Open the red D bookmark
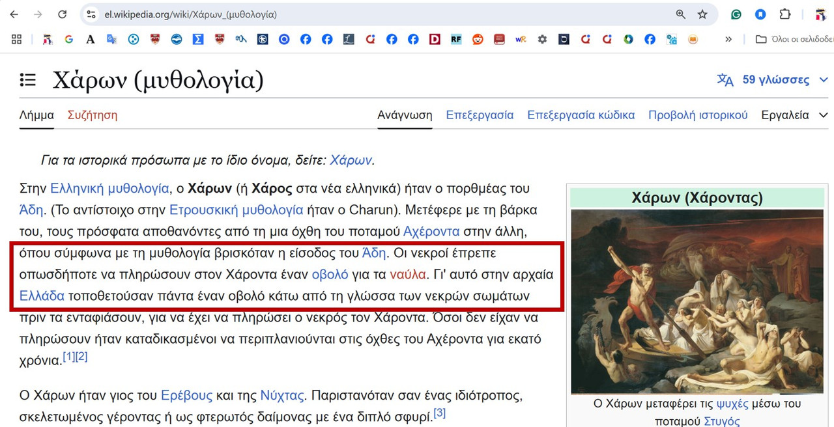This screenshot has height=427, width=834. coord(435,39)
